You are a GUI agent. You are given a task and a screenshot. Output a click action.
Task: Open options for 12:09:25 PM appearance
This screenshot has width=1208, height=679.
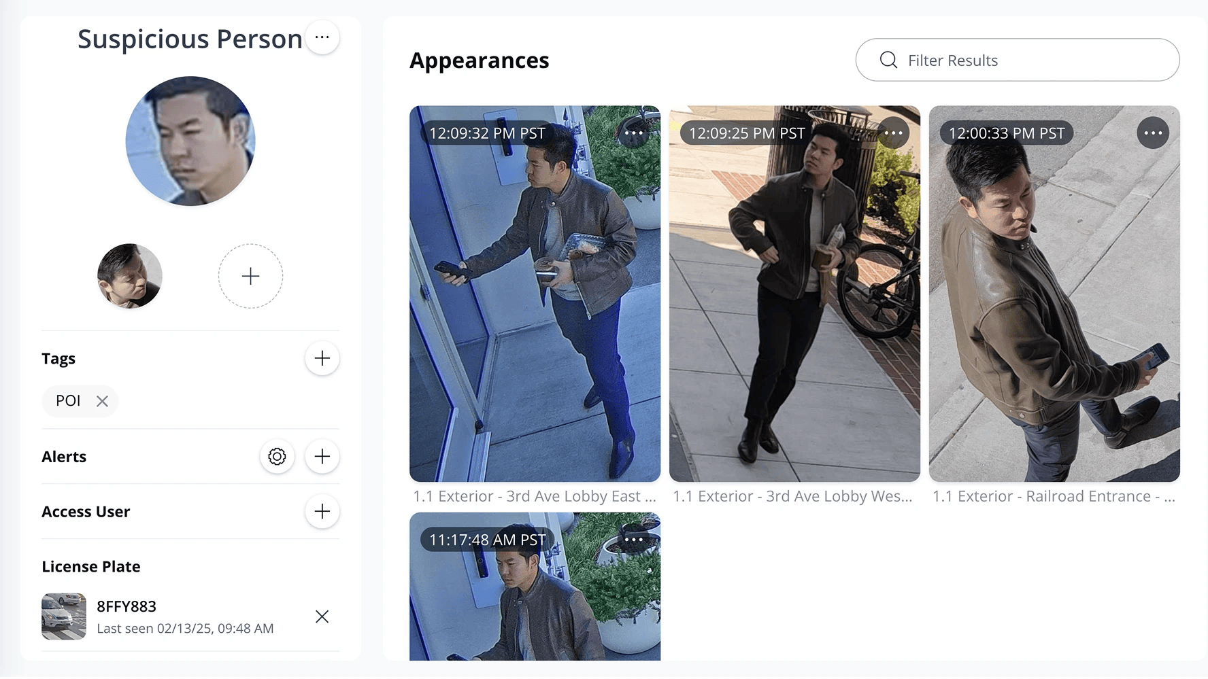pyautogui.click(x=894, y=133)
